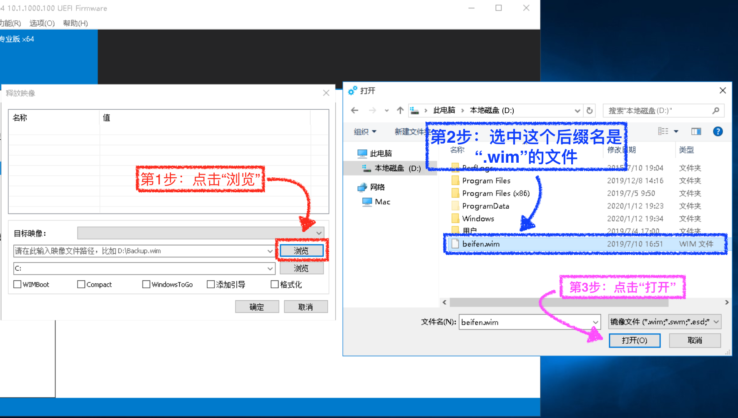
Task: Open the 选项(O) menu
Action: coord(41,23)
